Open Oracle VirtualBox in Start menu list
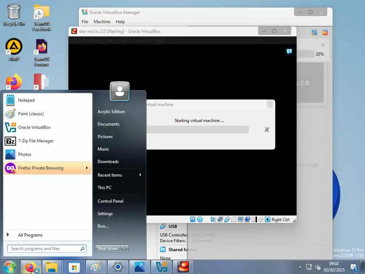The height and width of the screenshot is (274, 365). coord(48,127)
